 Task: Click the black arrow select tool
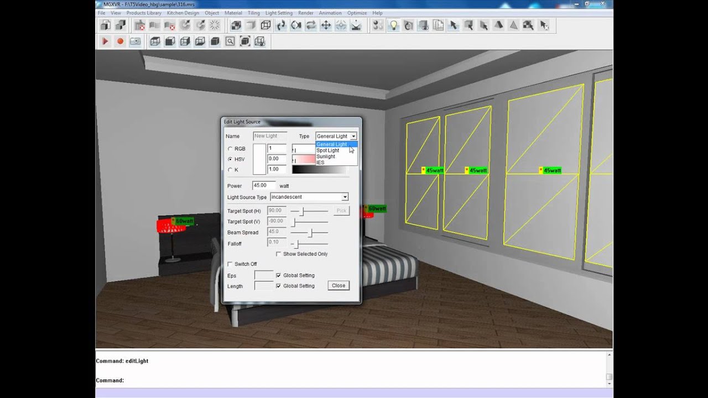(x=454, y=25)
